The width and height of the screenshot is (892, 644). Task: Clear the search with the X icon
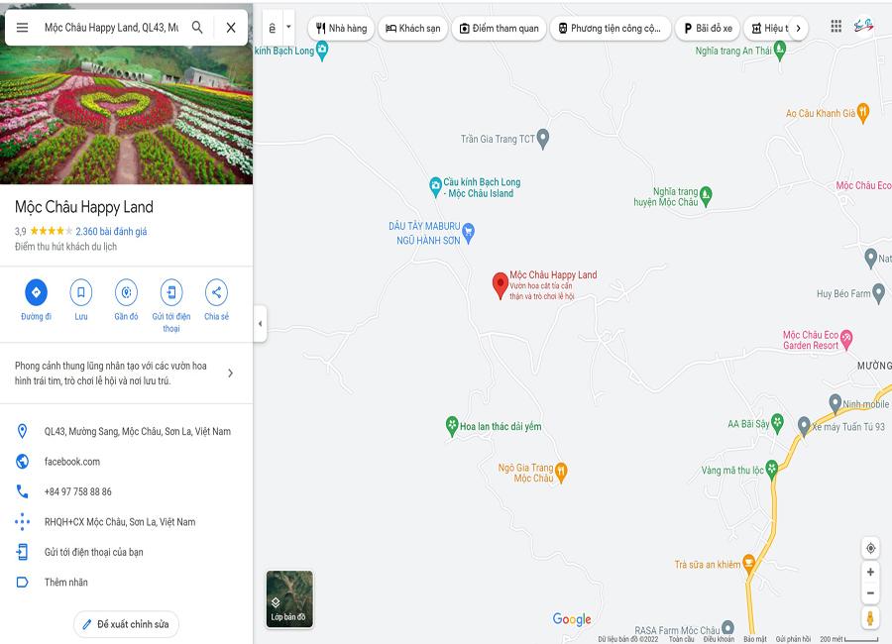230,28
